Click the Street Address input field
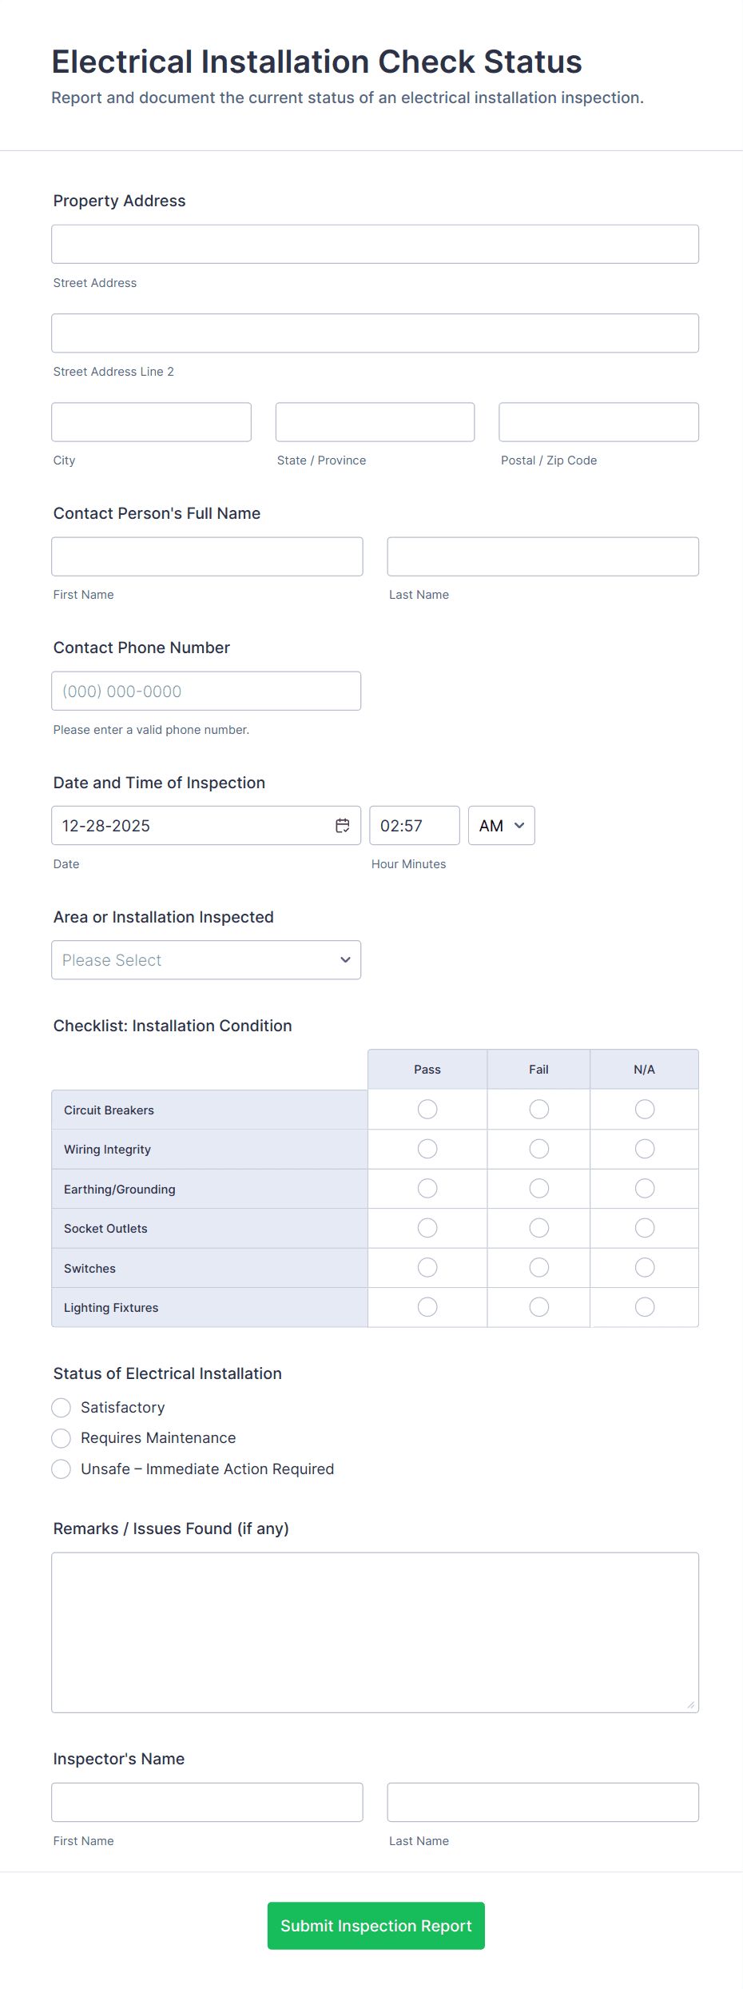The image size is (743, 1989). 375,244
